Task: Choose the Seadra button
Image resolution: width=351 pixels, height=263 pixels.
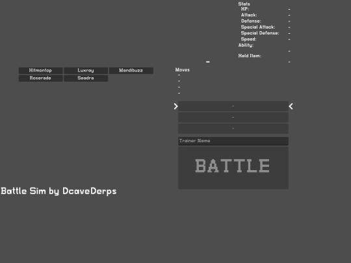Action: (x=86, y=78)
